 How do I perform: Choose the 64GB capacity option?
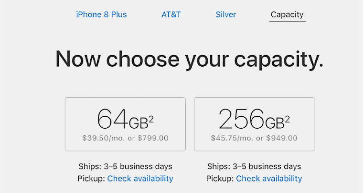coord(125,124)
